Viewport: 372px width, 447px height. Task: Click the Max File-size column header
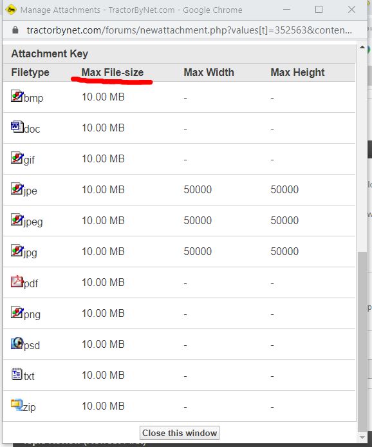pyautogui.click(x=113, y=72)
